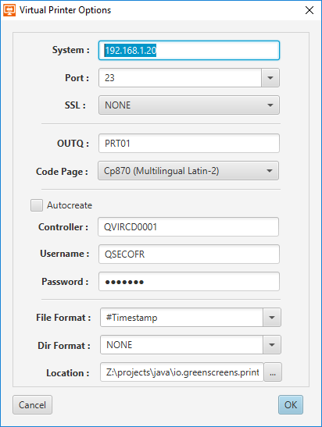
Task: Close the Virtual Printer Options dialog
Action: point(309,10)
